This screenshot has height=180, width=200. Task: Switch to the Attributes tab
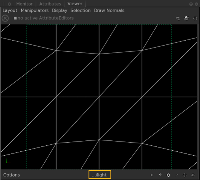click(x=50, y=4)
